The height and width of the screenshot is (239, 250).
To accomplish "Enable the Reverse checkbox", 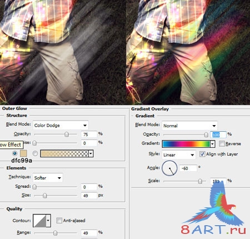I will pyautogui.click(x=222, y=143).
